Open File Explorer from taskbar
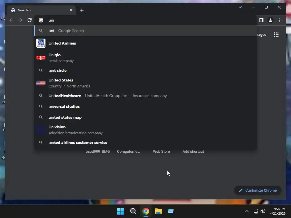This screenshot has height=218, width=291. 158,211
